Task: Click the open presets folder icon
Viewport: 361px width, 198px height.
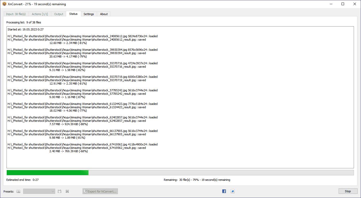Action: click(18, 191)
